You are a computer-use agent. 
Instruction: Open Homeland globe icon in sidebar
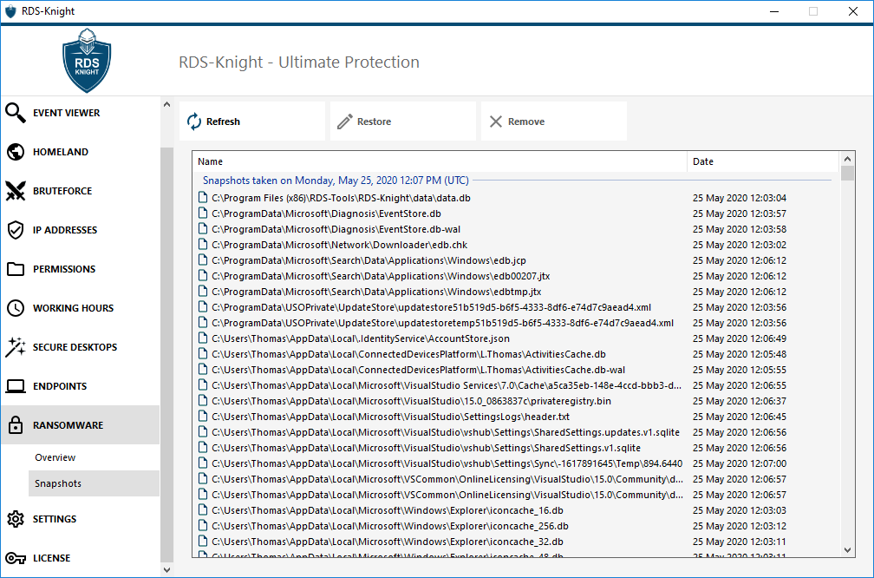(15, 152)
